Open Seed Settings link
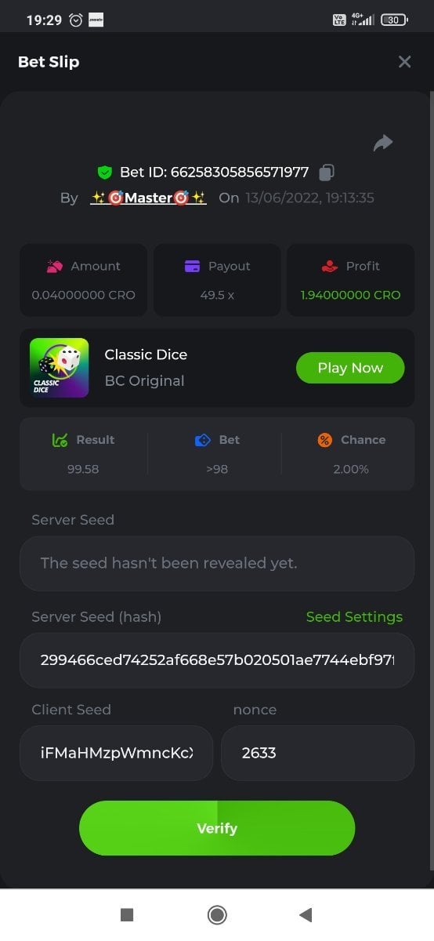Image resolution: width=434 pixels, height=941 pixels. [x=354, y=617]
